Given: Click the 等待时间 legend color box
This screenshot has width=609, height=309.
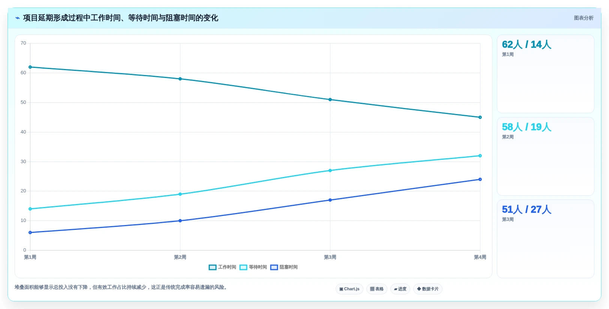Looking at the screenshot, I should click(243, 267).
